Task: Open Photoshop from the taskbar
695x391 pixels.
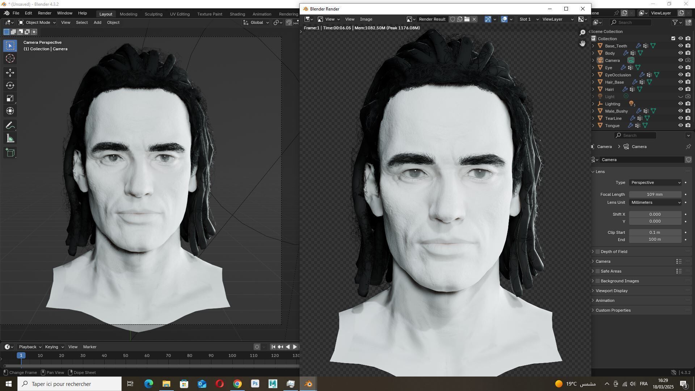Action: click(255, 384)
